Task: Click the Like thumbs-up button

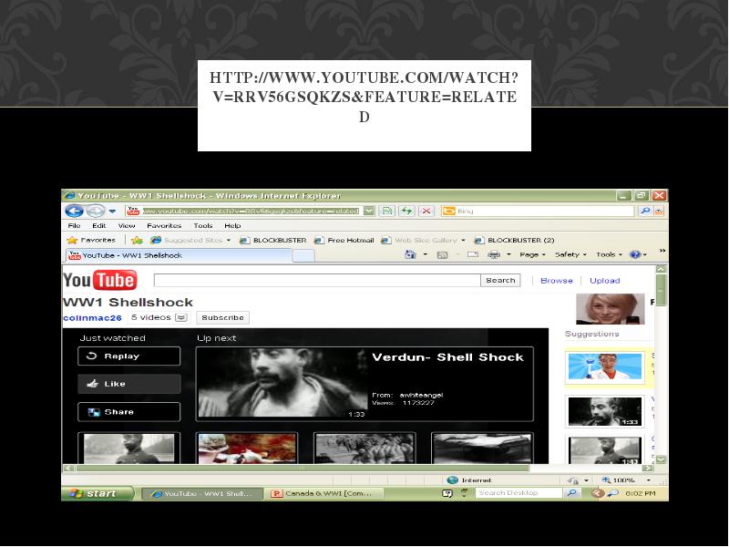Action: [128, 384]
